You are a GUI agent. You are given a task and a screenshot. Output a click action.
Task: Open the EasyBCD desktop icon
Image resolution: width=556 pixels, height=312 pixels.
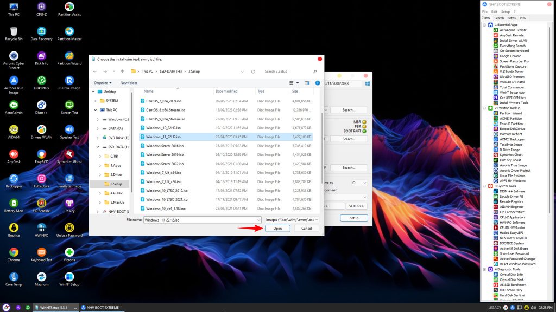[x=41, y=157]
